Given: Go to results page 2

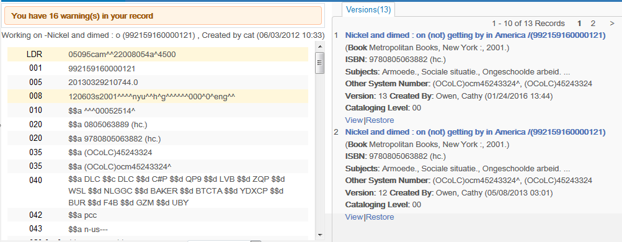Looking at the screenshot, I should coord(593,24).
